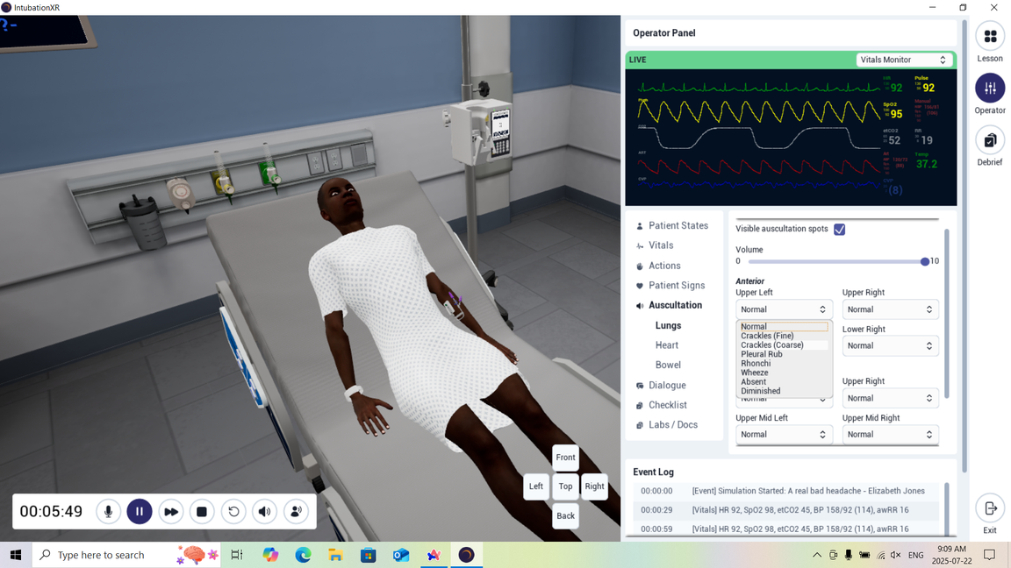
Task: Click the Exit icon
Action: click(x=990, y=508)
